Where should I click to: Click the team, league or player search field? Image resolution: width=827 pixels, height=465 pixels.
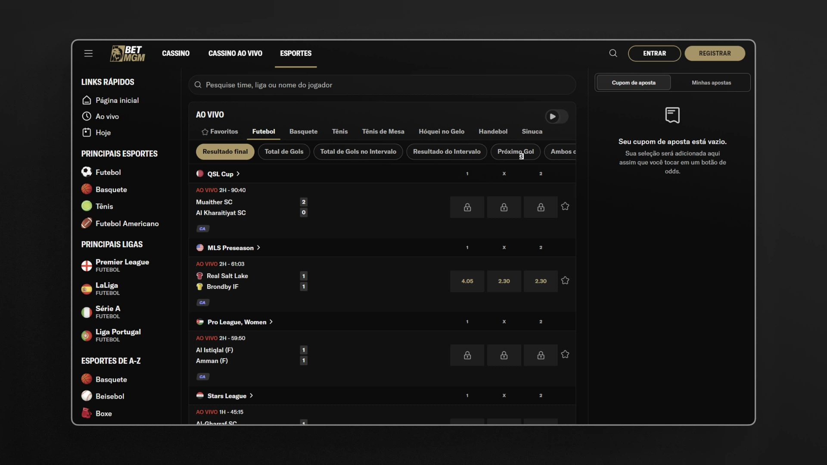pos(382,85)
